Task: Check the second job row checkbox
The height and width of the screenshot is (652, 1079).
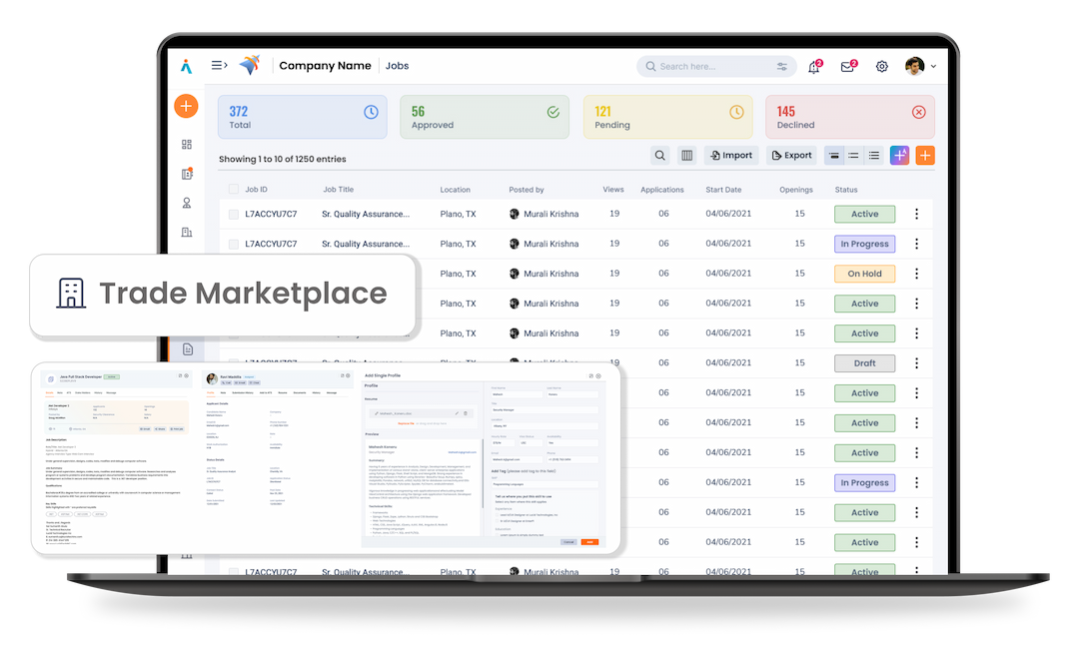Action: click(x=233, y=245)
